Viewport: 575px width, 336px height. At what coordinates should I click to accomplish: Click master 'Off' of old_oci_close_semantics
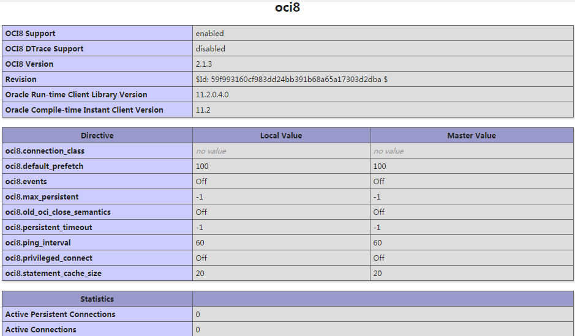point(379,212)
